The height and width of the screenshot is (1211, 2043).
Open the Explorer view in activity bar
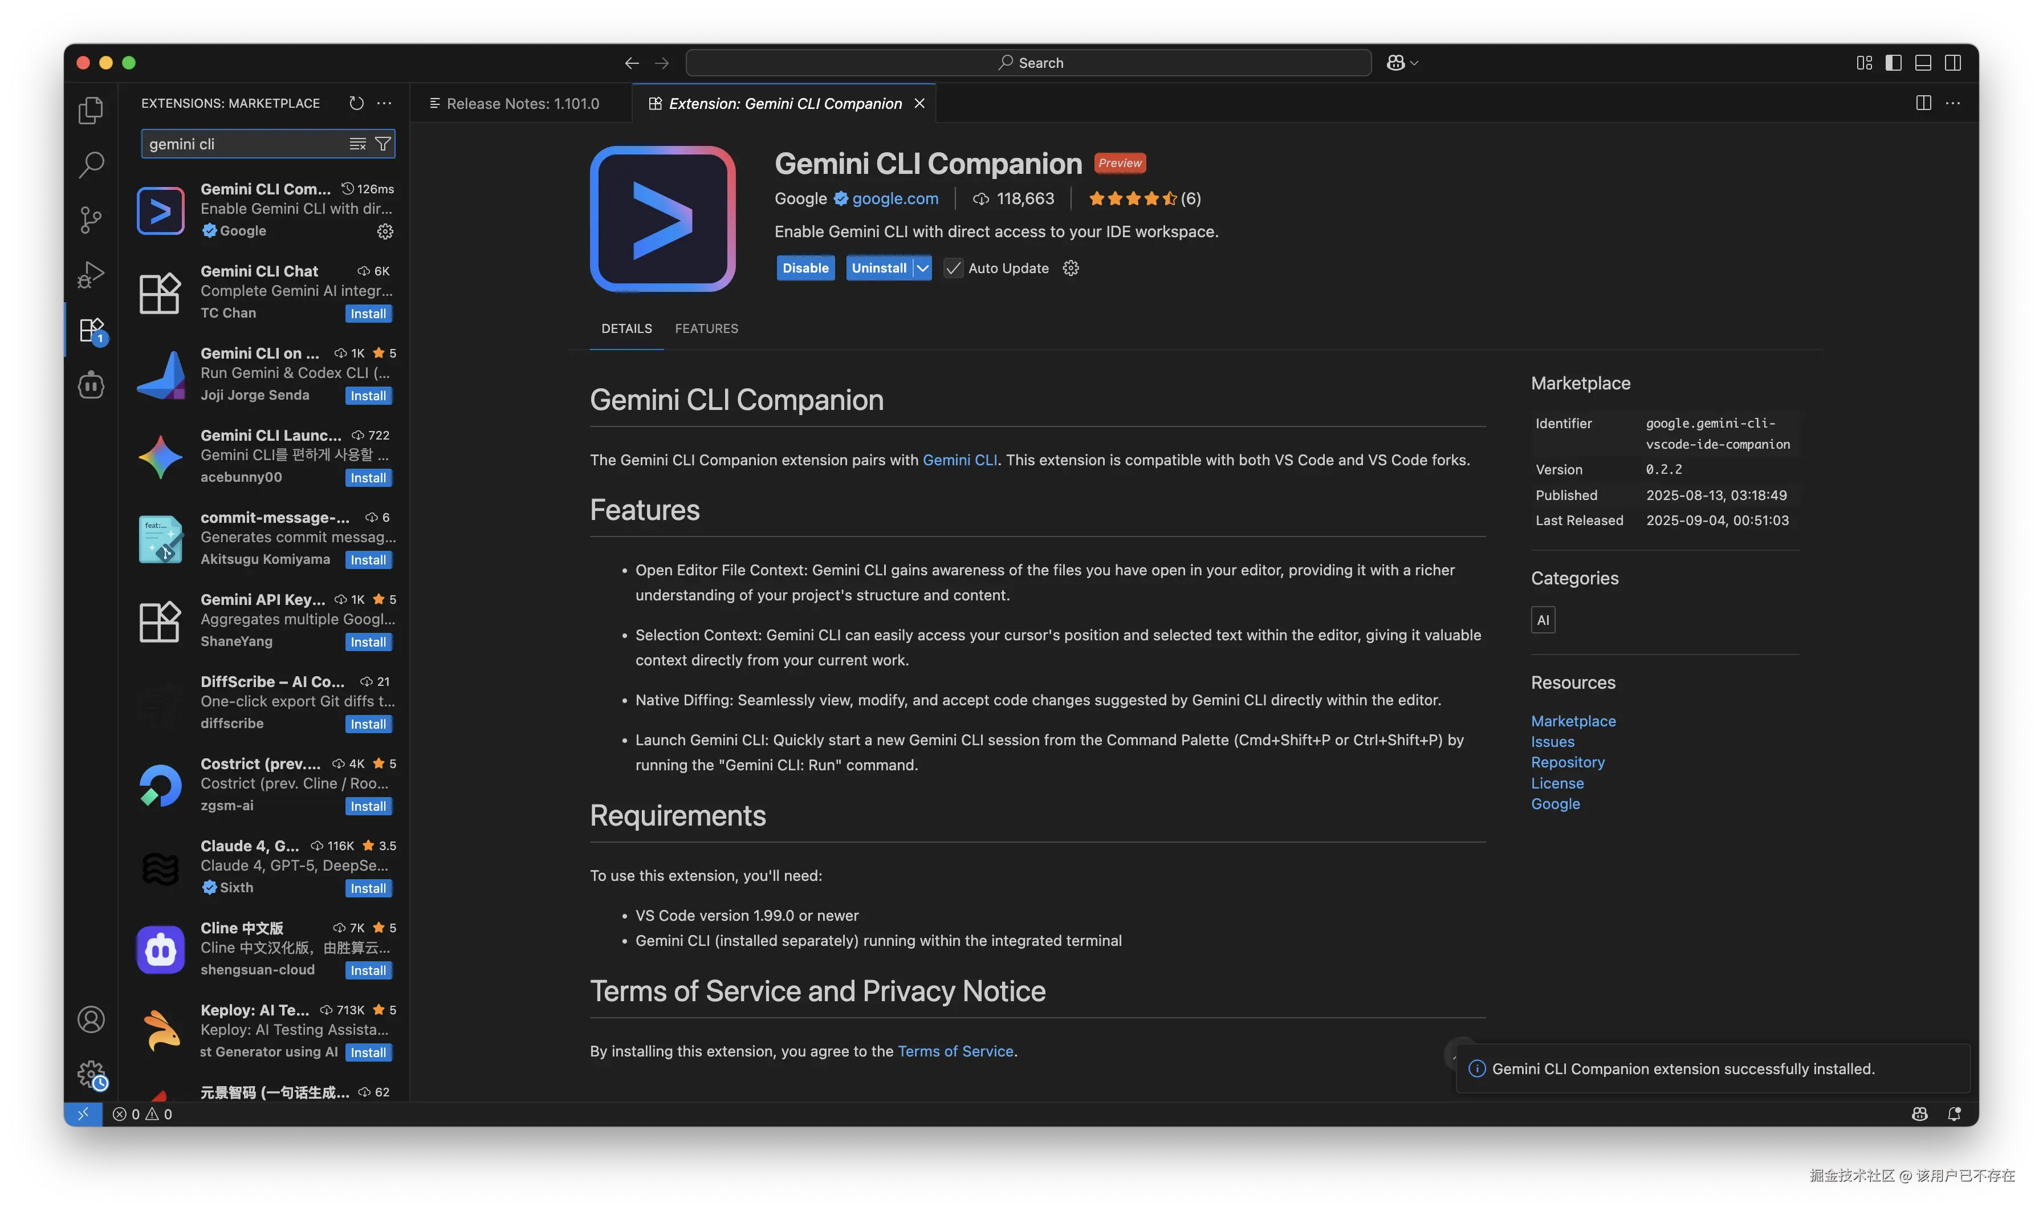click(x=91, y=110)
